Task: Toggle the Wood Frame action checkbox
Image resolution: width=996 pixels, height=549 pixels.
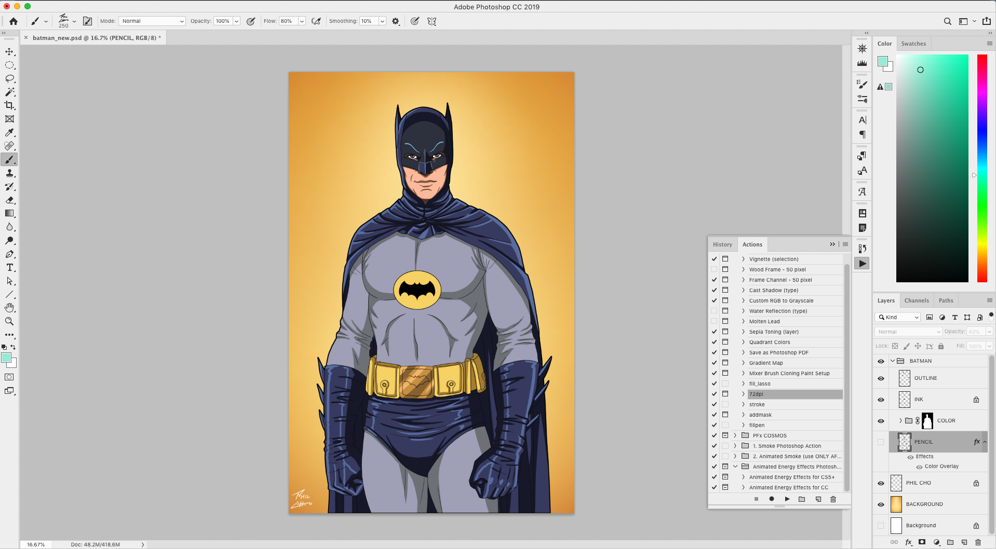Action: click(x=714, y=269)
